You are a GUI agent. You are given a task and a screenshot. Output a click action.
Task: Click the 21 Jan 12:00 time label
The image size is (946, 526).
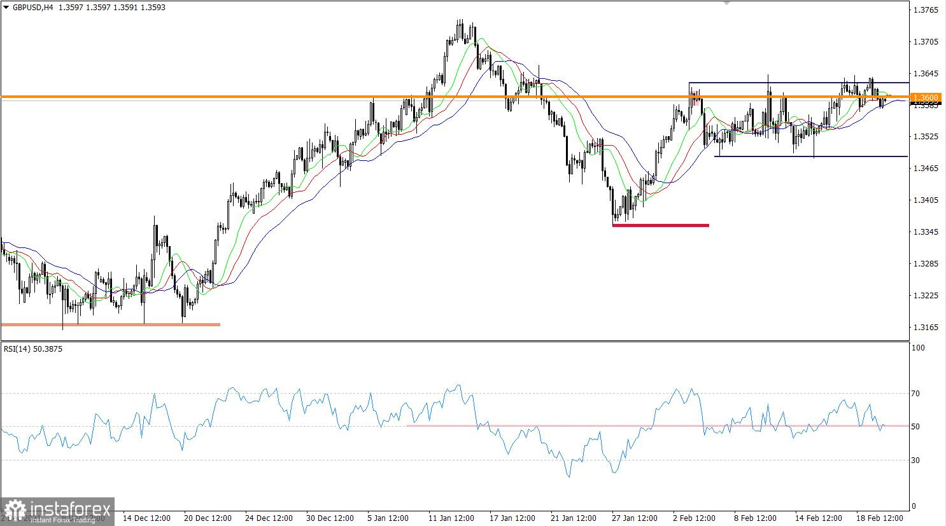574,518
